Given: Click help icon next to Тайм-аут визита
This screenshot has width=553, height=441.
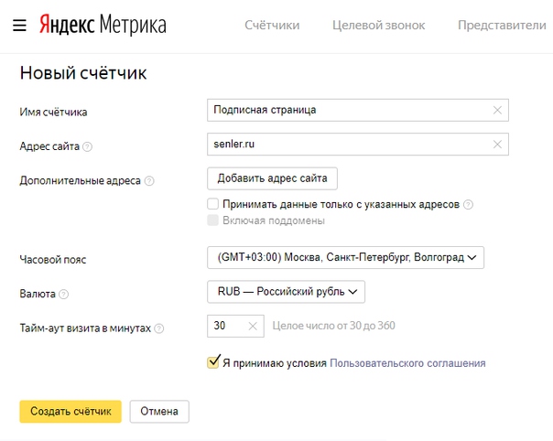Looking at the screenshot, I should [159, 328].
